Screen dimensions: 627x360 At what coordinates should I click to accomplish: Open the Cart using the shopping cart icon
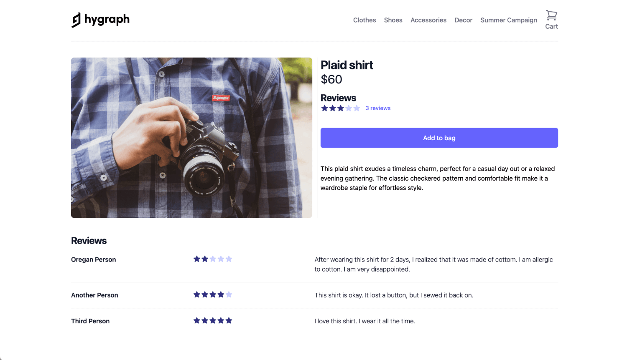click(551, 15)
